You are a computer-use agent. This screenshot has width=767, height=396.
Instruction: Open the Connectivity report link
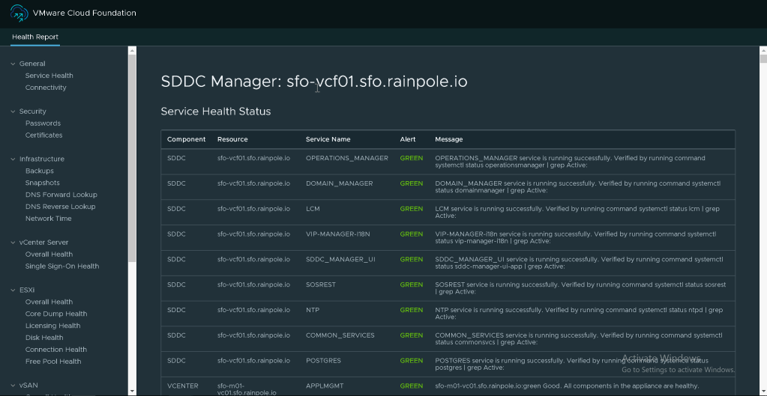[46, 88]
